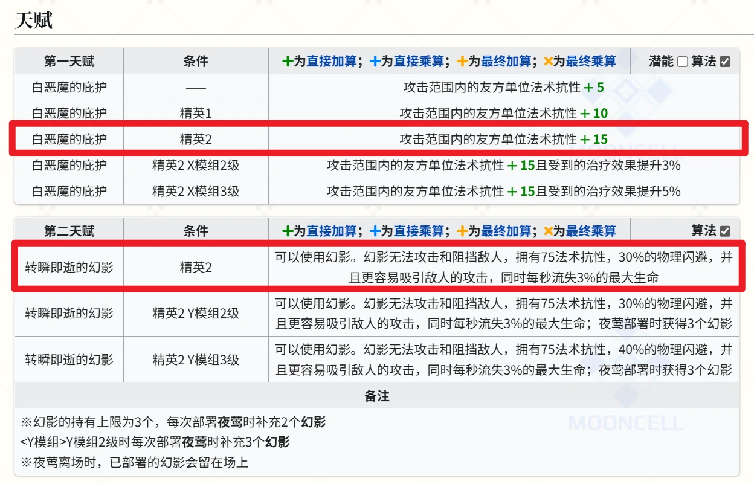Disable the 算法 checkbox in 第二天赋 table
The image size is (754, 484).
point(725,230)
